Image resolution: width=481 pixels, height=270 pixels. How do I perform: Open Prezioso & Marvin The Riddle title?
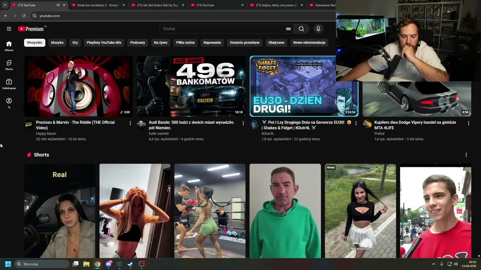[75, 125]
